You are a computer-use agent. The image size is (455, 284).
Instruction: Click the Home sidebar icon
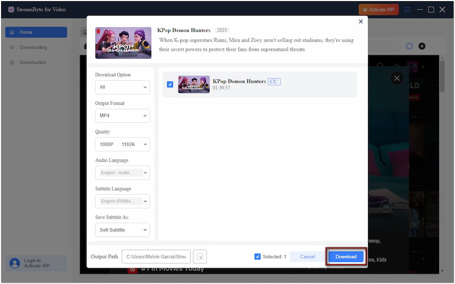click(13, 32)
